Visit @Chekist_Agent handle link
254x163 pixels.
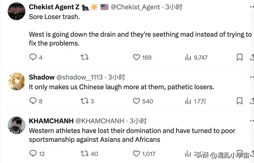click(136, 7)
